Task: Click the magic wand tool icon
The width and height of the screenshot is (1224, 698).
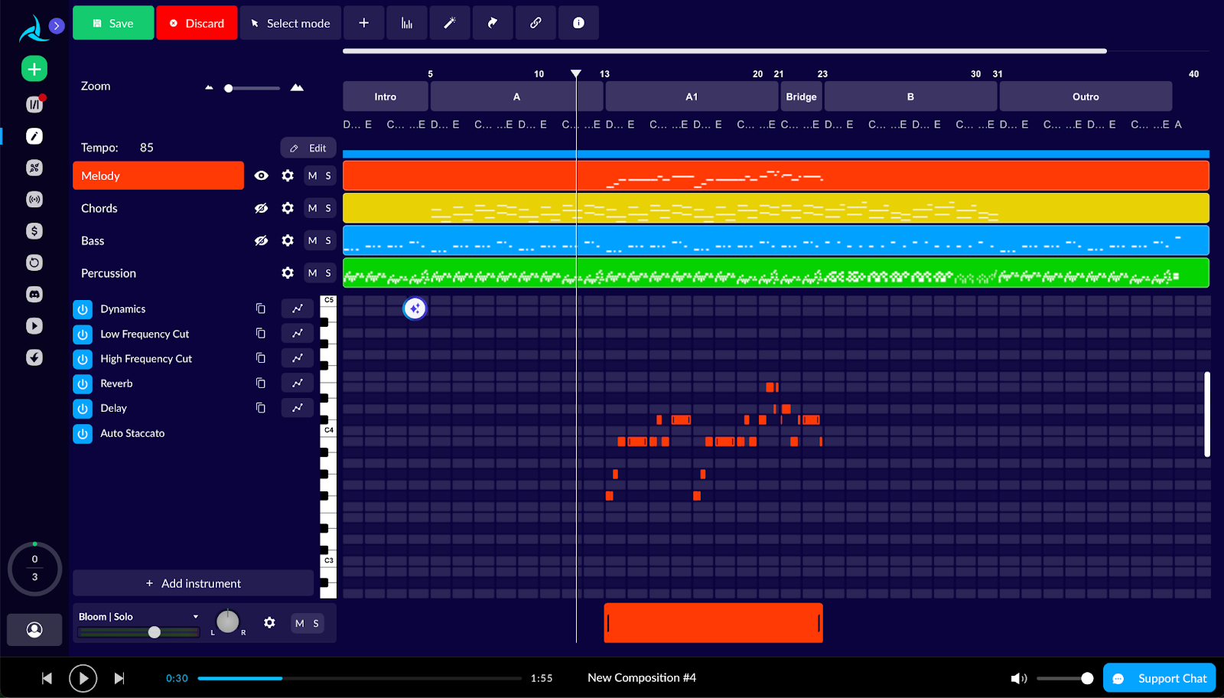Action: click(x=450, y=23)
